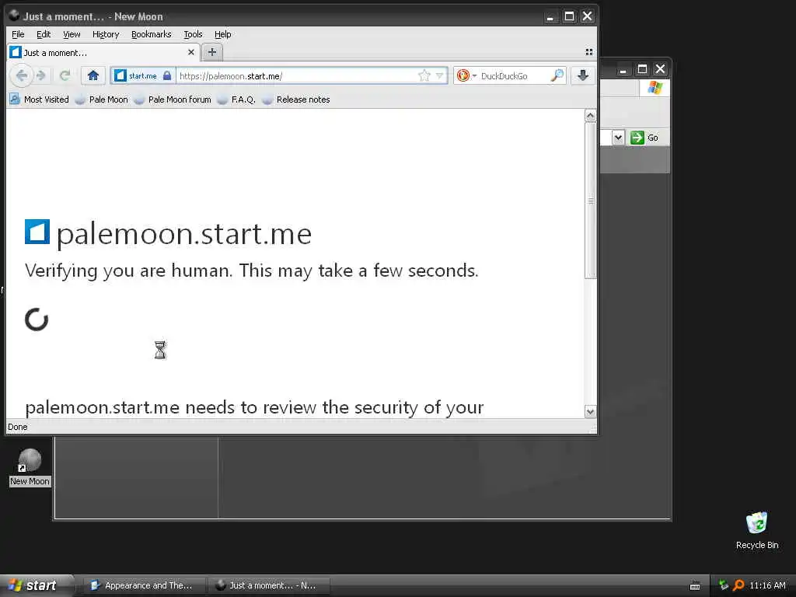Click the 'palemoon.start.me' heading text
Image resolution: width=796 pixels, height=597 pixels.
point(183,234)
